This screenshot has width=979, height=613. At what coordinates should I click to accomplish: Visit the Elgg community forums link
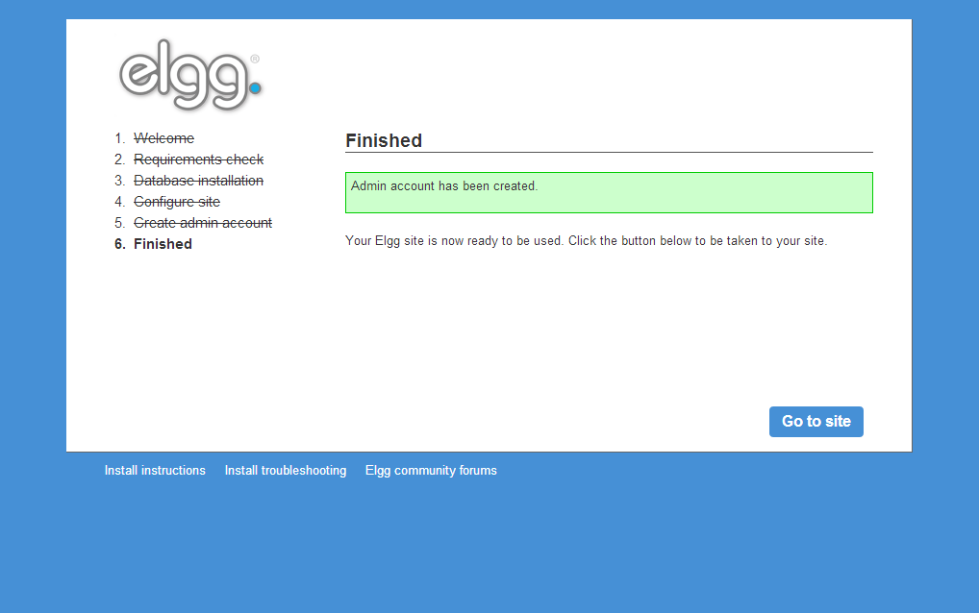(x=431, y=471)
